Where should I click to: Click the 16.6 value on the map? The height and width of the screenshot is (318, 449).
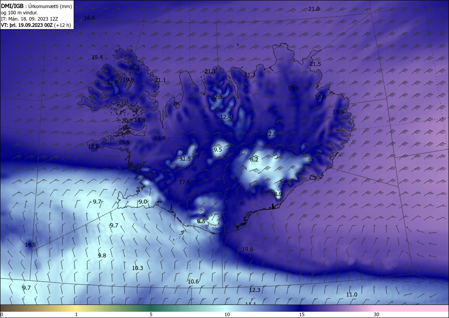pyautogui.click(x=89, y=18)
